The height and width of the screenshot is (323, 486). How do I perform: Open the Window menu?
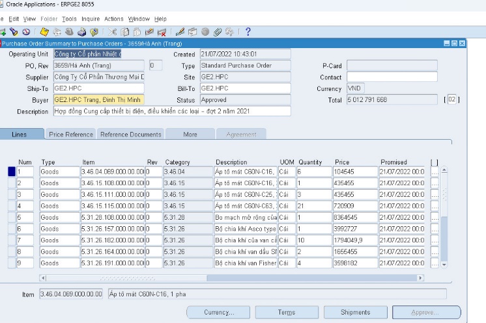(x=139, y=19)
